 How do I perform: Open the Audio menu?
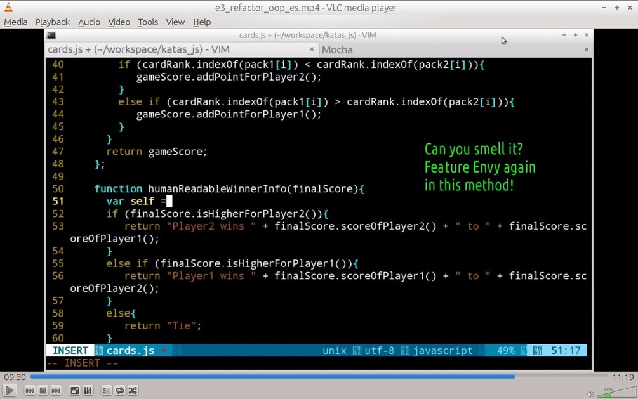tap(89, 22)
